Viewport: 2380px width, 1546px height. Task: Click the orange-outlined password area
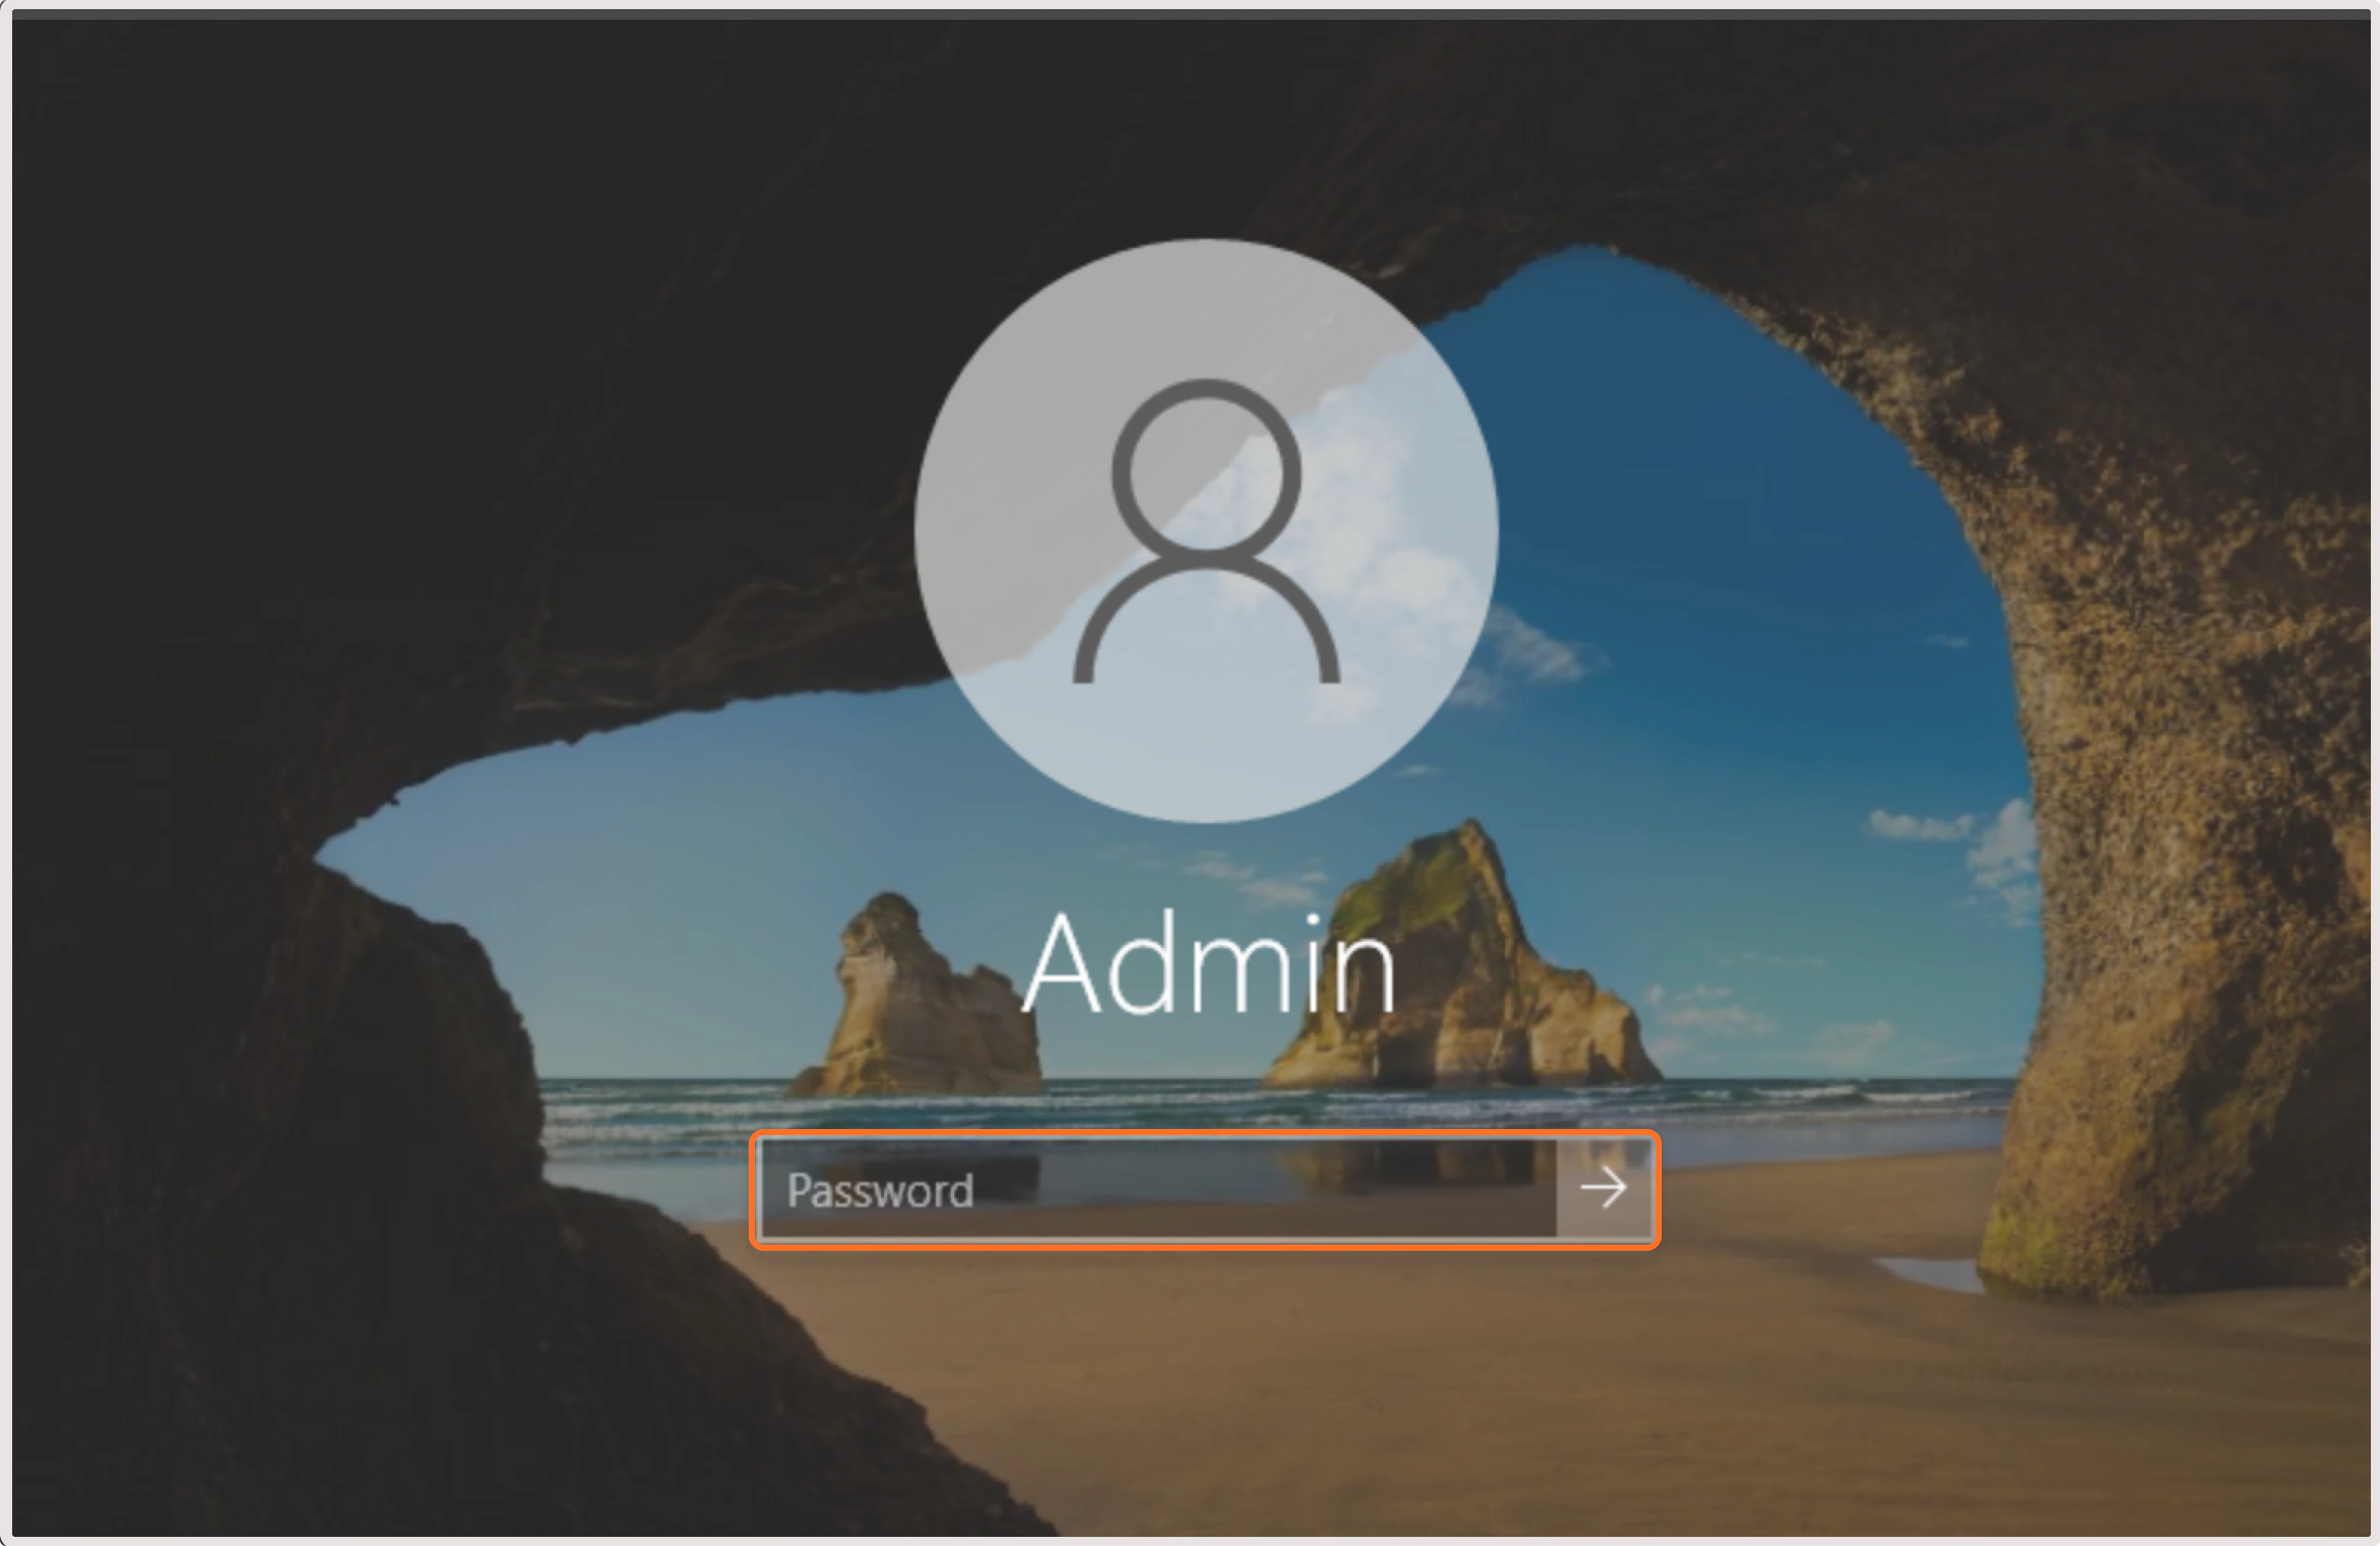[1150, 1190]
